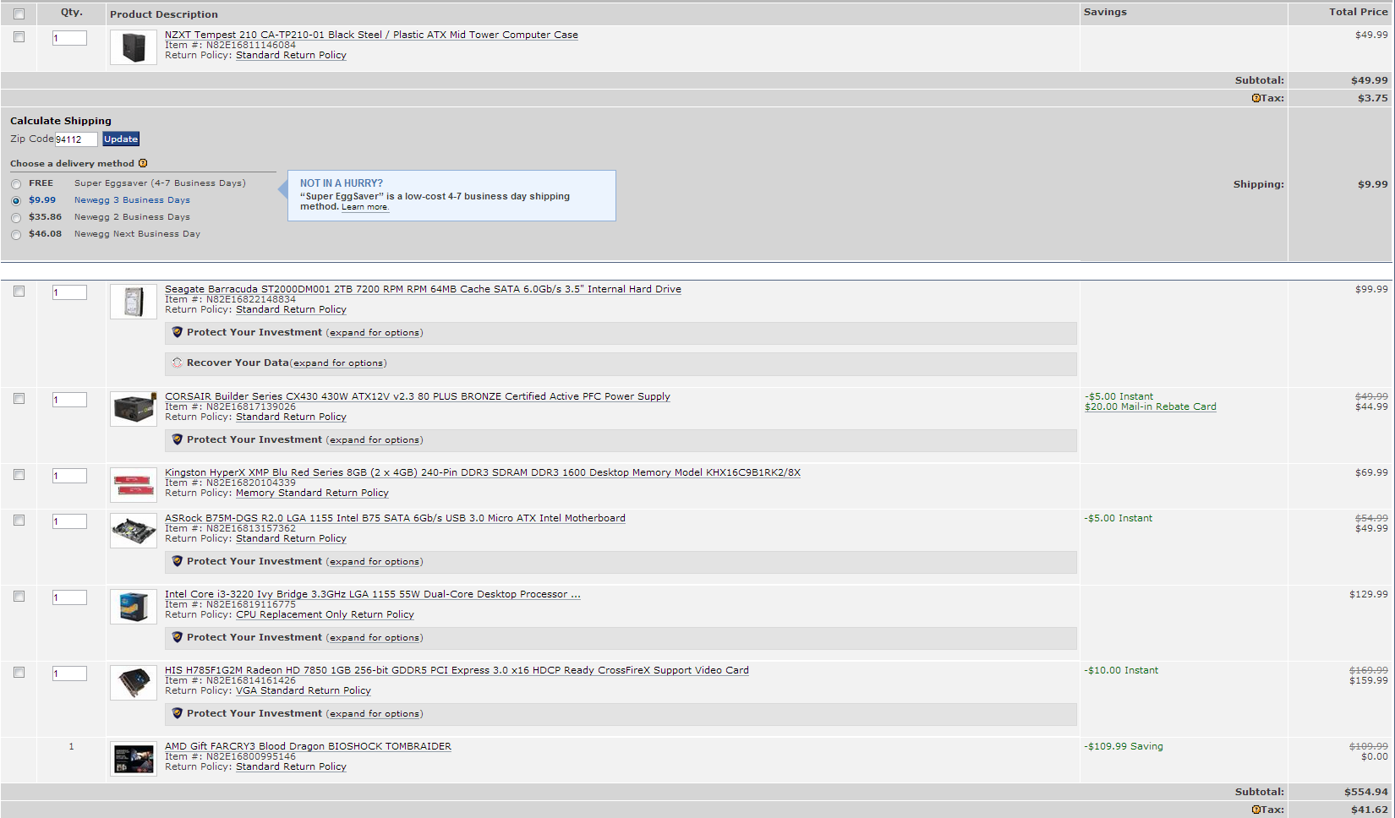Choose $46.08 Newegg Next Business Day shipping
This screenshot has width=1395, height=818.
coord(16,235)
